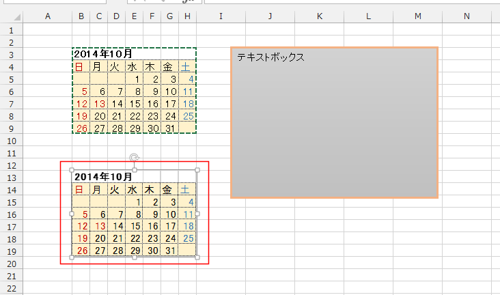Select row 22 header
Viewport: 500px width, 295px height.
pyautogui.click(x=12, y=288)
